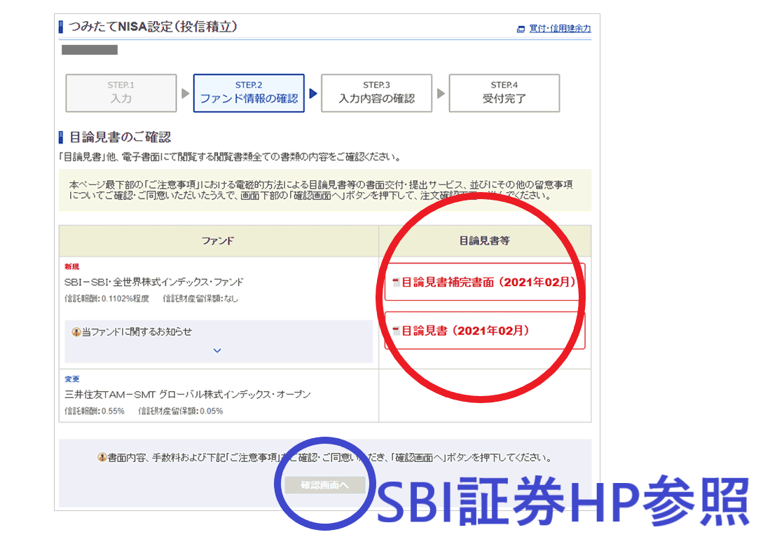The width and height of the screenshot is (784, 551).
Task: Select the STEP.2 ファンド情報の確認 step
Action: pos(249,93)
